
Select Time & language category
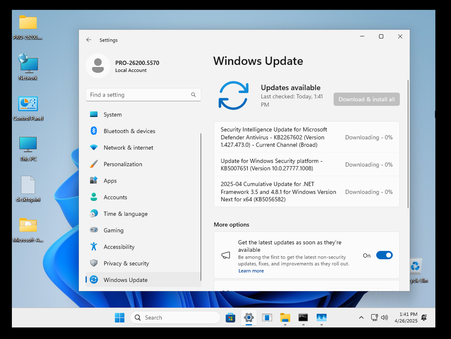coord(143,214)
